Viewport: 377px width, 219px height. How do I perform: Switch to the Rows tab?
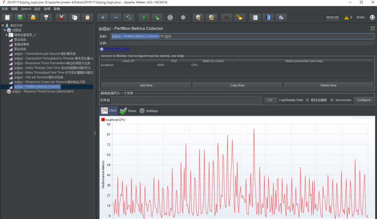point(128,111)
